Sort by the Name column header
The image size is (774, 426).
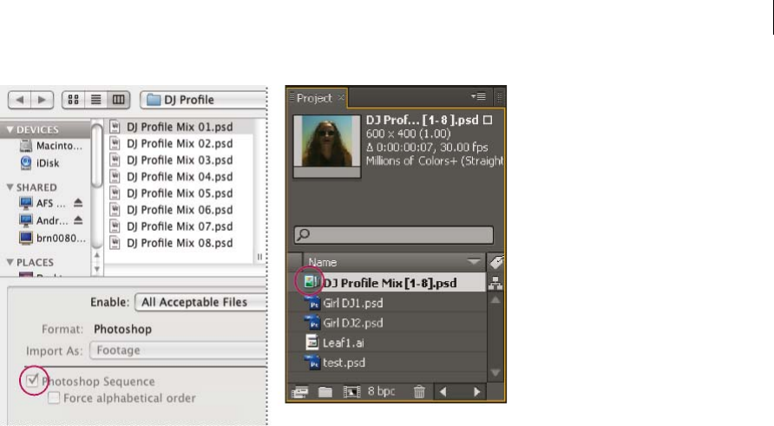pyautogui.click(x=393, y=262)
